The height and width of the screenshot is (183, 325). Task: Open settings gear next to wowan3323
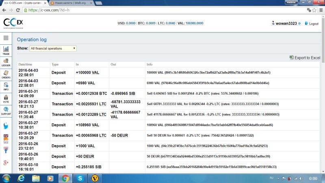click(299, 24)
